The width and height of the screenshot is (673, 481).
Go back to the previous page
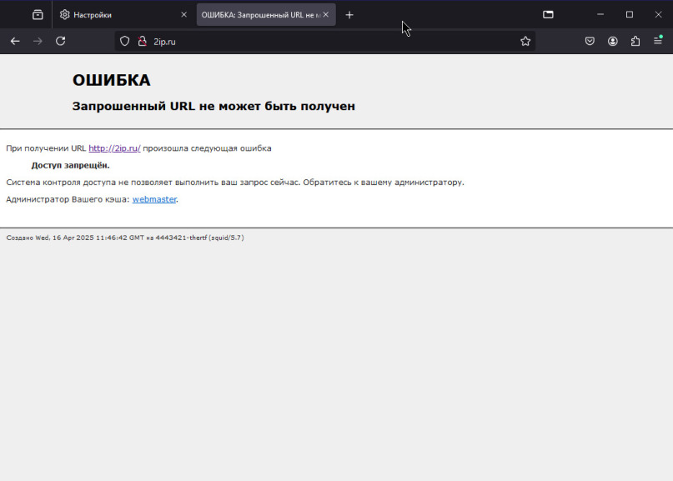[x=15, y=41]
